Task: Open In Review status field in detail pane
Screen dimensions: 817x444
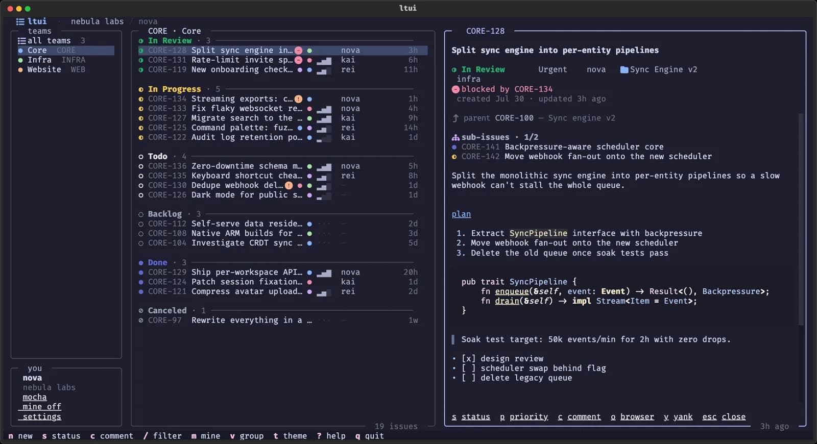Action: (478, 70)
